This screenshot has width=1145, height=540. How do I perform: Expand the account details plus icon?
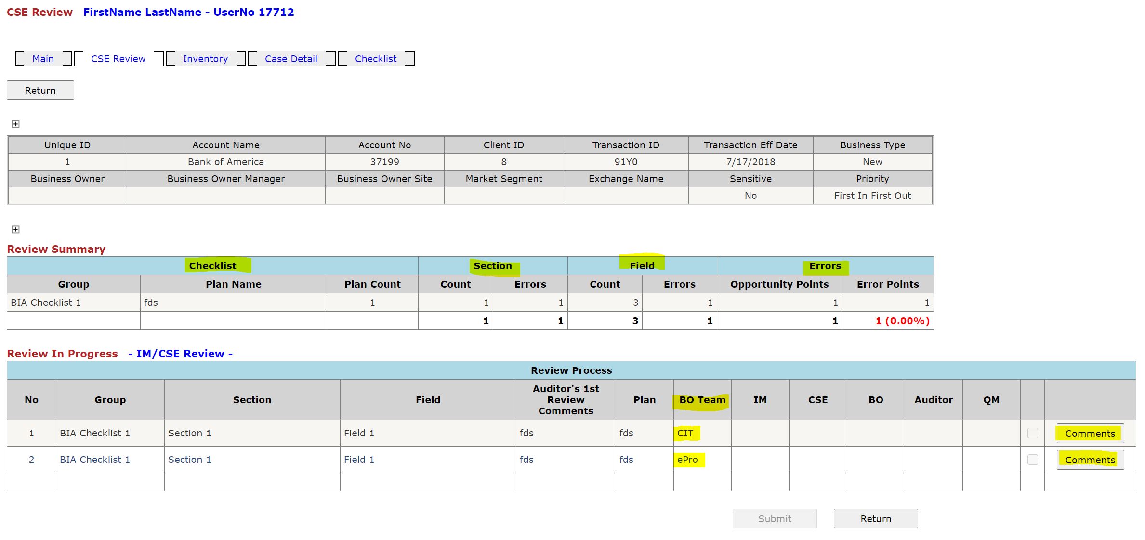tap(15, 124)
